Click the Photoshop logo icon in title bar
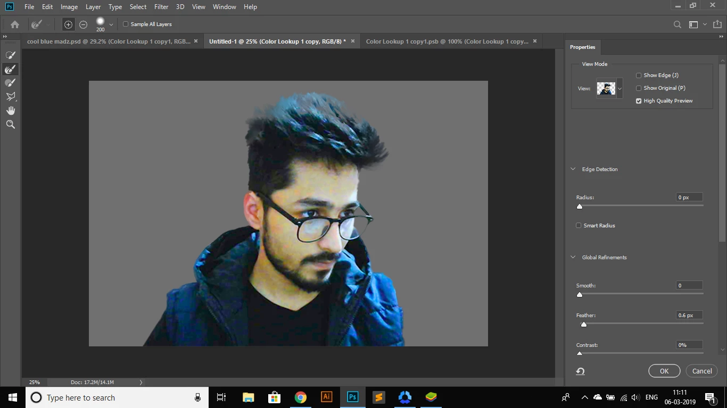 (x=9, y=6)
